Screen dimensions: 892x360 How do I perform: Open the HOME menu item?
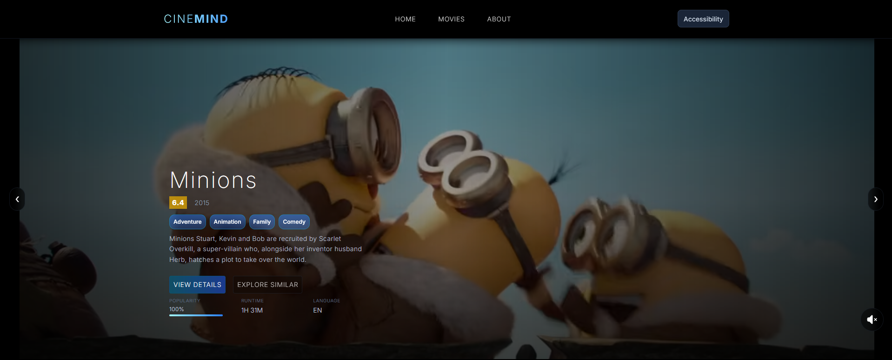coord(405,19)
